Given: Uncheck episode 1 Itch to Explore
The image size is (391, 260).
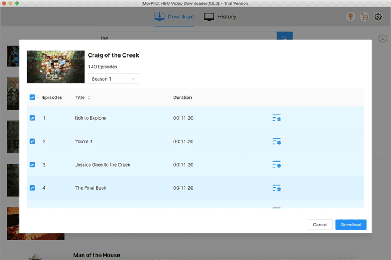Looking at the screenshot, I should click(32, 118).
